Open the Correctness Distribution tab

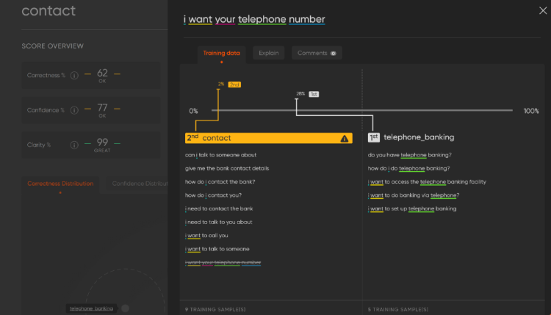(60, 184)
